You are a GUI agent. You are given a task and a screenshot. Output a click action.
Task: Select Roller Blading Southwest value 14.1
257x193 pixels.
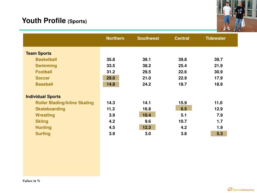click(x=147, y=103)
